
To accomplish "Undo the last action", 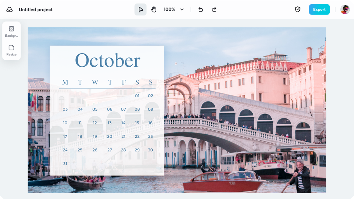I will 201,10.
